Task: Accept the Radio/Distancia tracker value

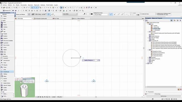Action: (98, 60)
